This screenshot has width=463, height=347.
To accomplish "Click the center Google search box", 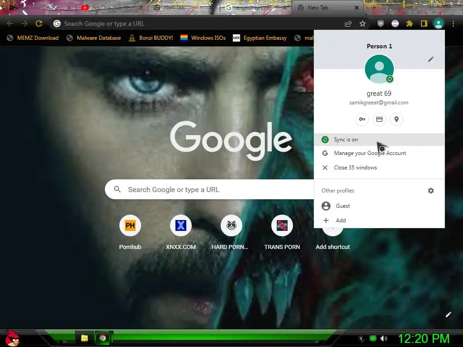I will (x=209, y=189).
